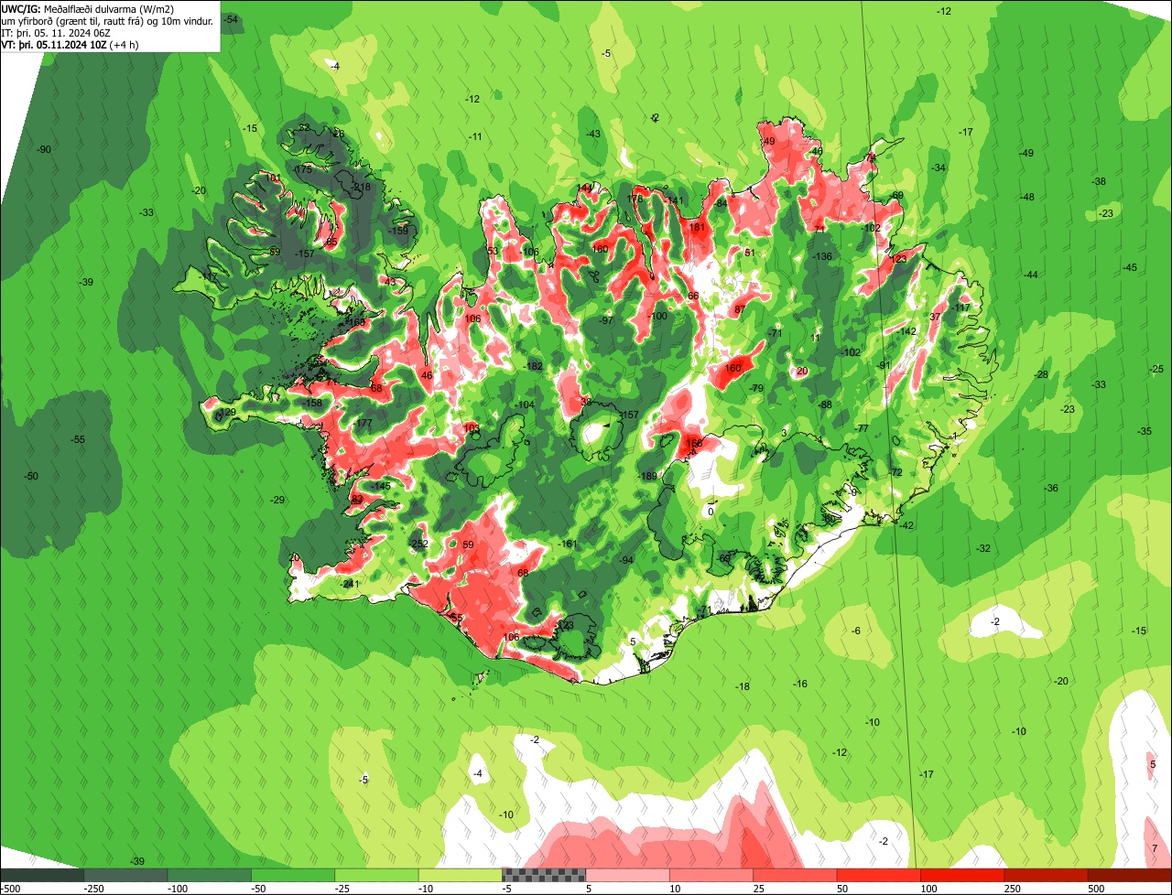Click the '-177' flux value in western Iceland
Viewport: 1172px width, 895px height.
tap(363, 423)
